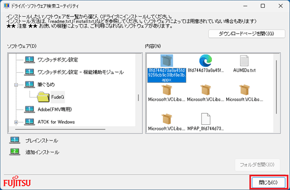Screen dimensions: 290x190
Task: Click the highlighted 8fd744d73a0a45fd...appx filename
Action: [x=167, y=75]
